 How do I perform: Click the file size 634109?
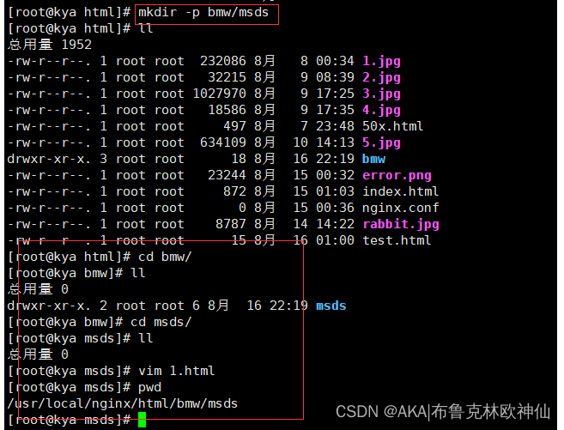pyautogui.click(x=223, y=142)
